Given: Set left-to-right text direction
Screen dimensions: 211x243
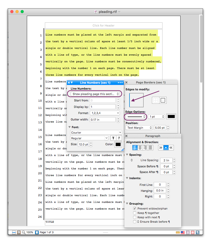Looking at the screenshot, I should coord(161,147).
